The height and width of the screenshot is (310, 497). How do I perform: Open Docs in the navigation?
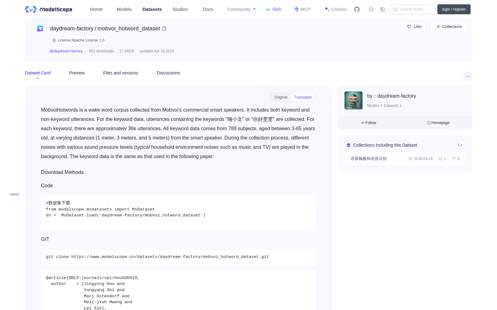pos(208,9)
